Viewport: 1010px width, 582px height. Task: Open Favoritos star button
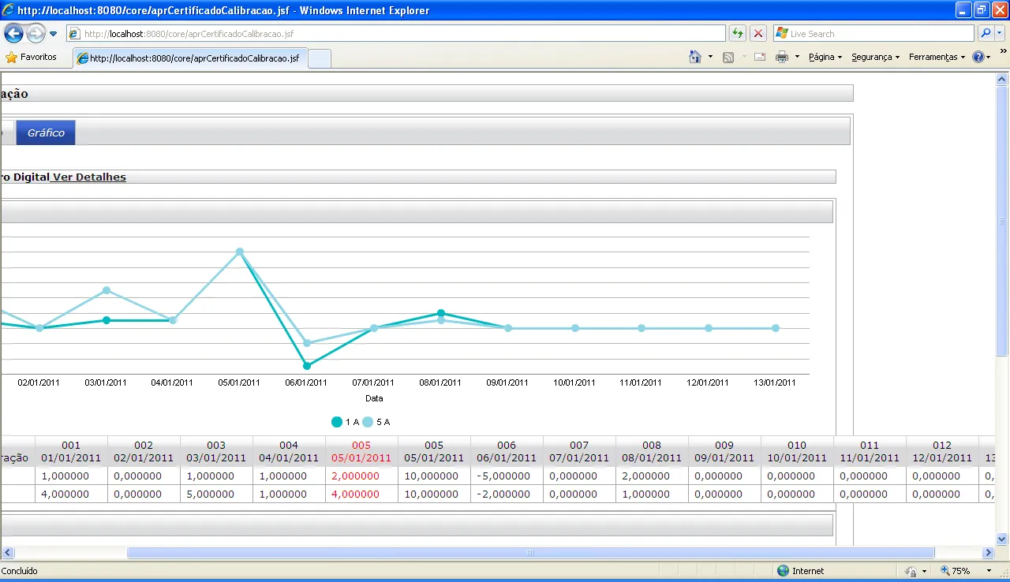[32, 57]
